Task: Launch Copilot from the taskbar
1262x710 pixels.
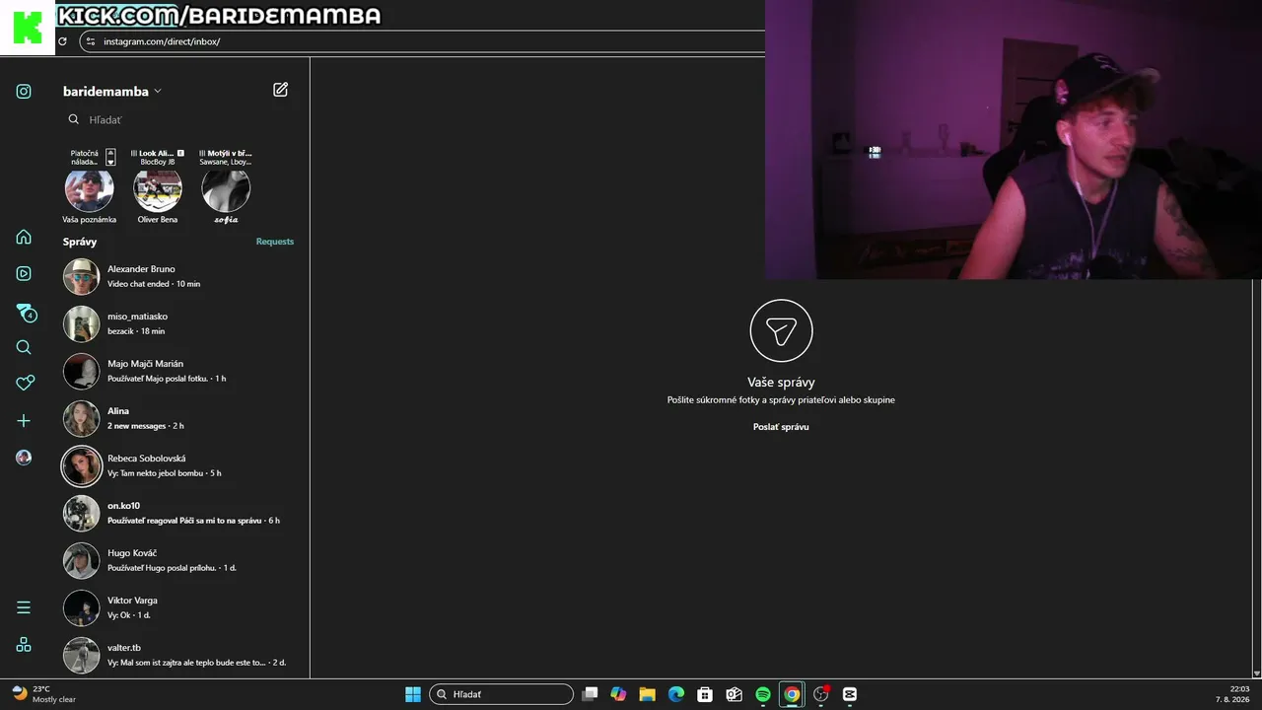Action: point(618,694)
